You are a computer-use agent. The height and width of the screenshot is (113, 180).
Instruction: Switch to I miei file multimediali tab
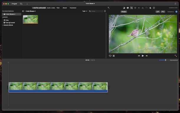coord(39,8)
